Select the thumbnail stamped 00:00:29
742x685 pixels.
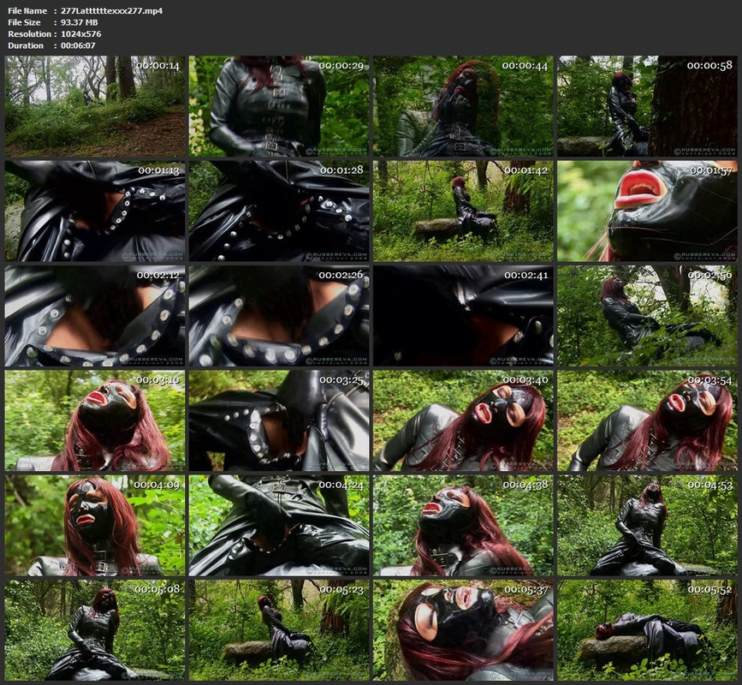coord(279,106)
